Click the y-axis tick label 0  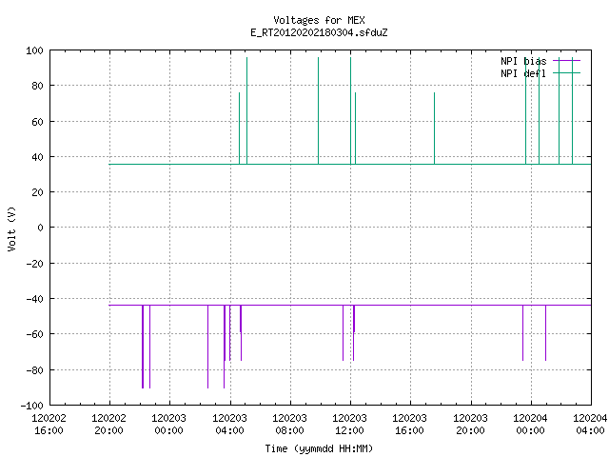click(40, 228)
